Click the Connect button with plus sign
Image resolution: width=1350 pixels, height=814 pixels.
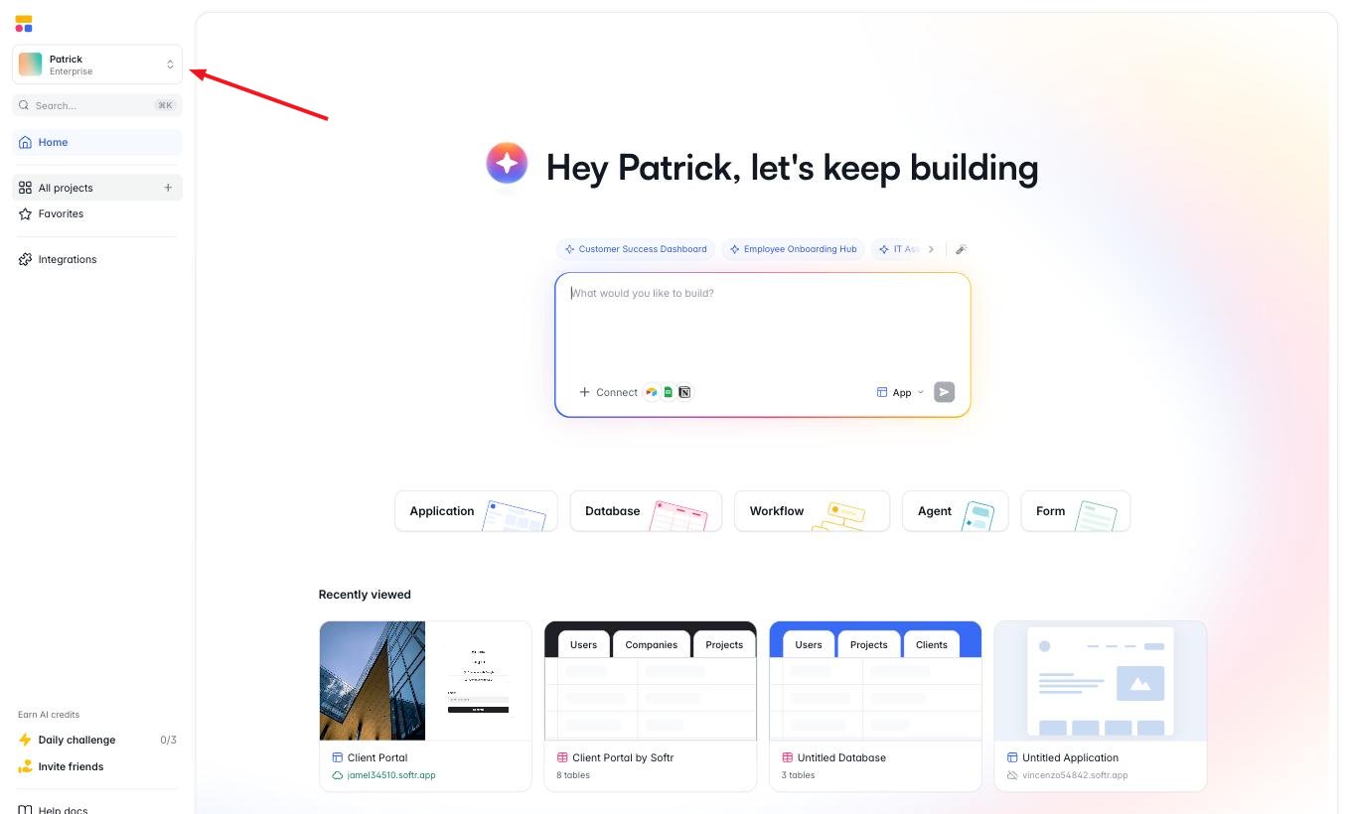(x=608, y=392)
